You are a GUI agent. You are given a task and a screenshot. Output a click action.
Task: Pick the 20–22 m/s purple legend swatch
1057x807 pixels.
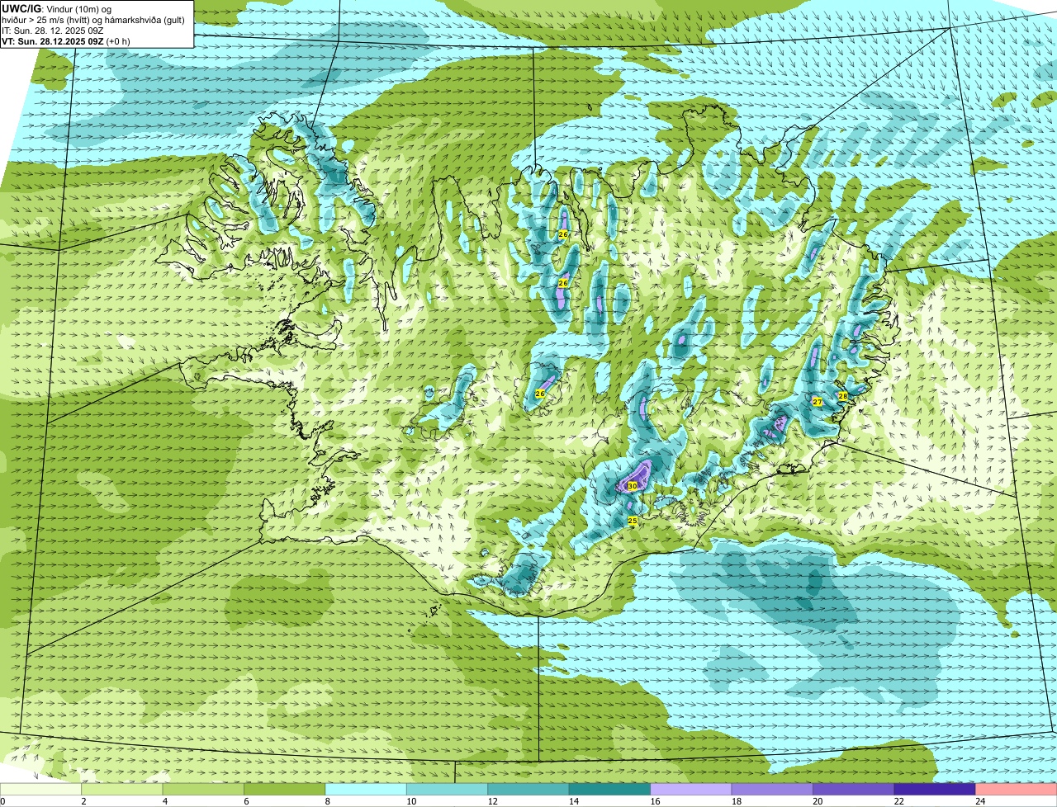(x=854, y=789)
